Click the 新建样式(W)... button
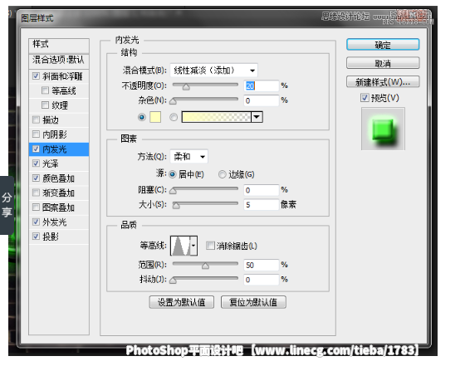The image size is (465, 366). pos(383,81)
